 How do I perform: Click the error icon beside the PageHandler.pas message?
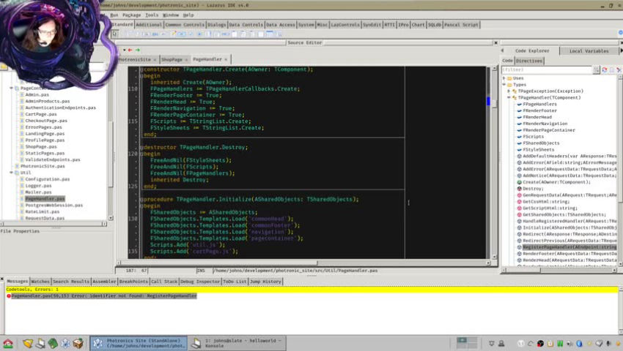click(9, 296)
